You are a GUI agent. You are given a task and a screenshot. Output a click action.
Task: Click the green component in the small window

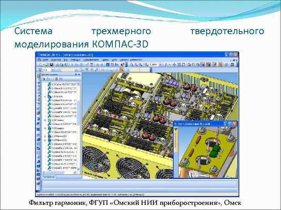[215, 152]
